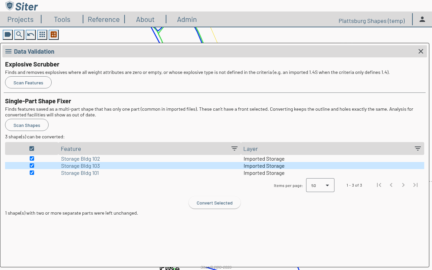Go to the next page
432x270 pixels.
click(x=403, y=185)
